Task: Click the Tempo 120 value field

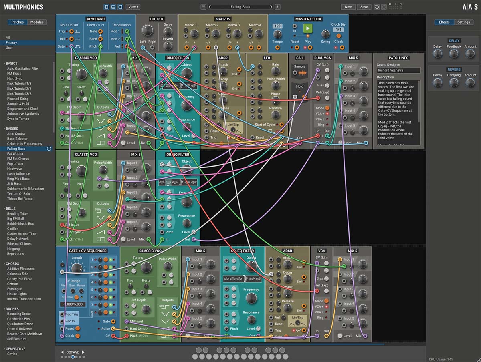Action: click(x=277, y=26)
